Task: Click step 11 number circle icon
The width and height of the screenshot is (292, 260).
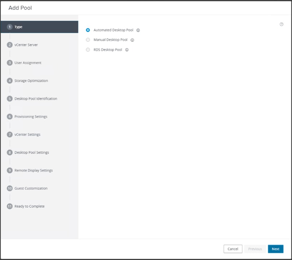Action: click(x=10, y=206)
